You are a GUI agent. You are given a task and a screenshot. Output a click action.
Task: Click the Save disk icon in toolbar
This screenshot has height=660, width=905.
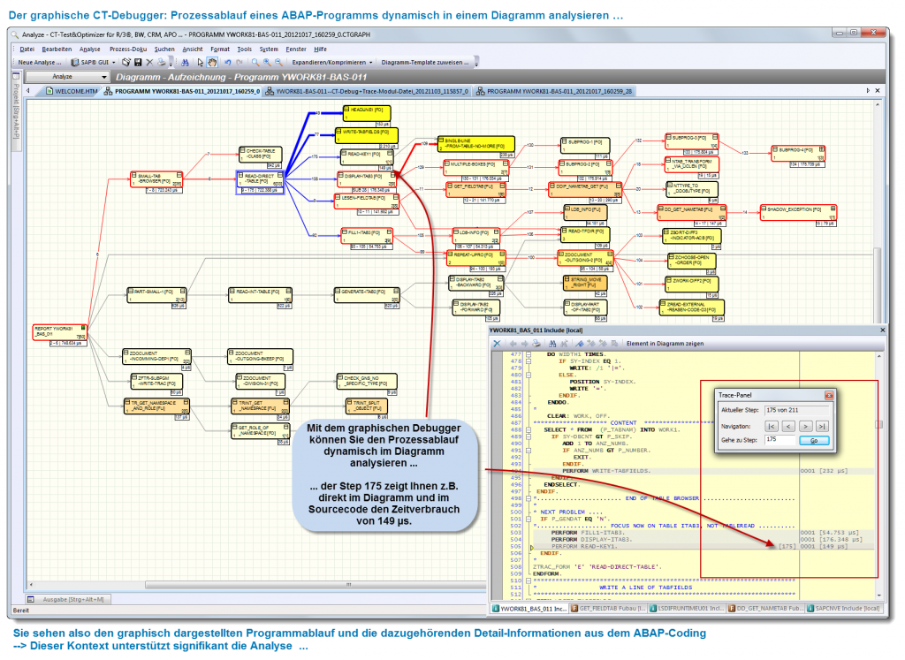click(137, 63)
